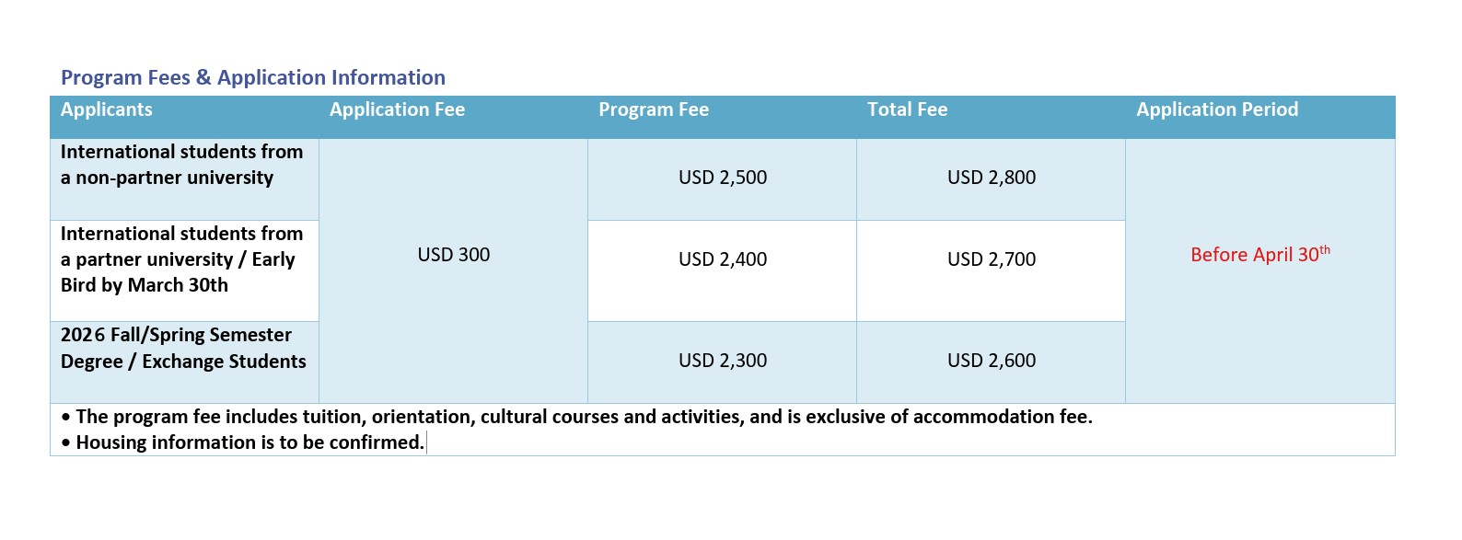Click the Program Fee column header

tap(654, 109)
